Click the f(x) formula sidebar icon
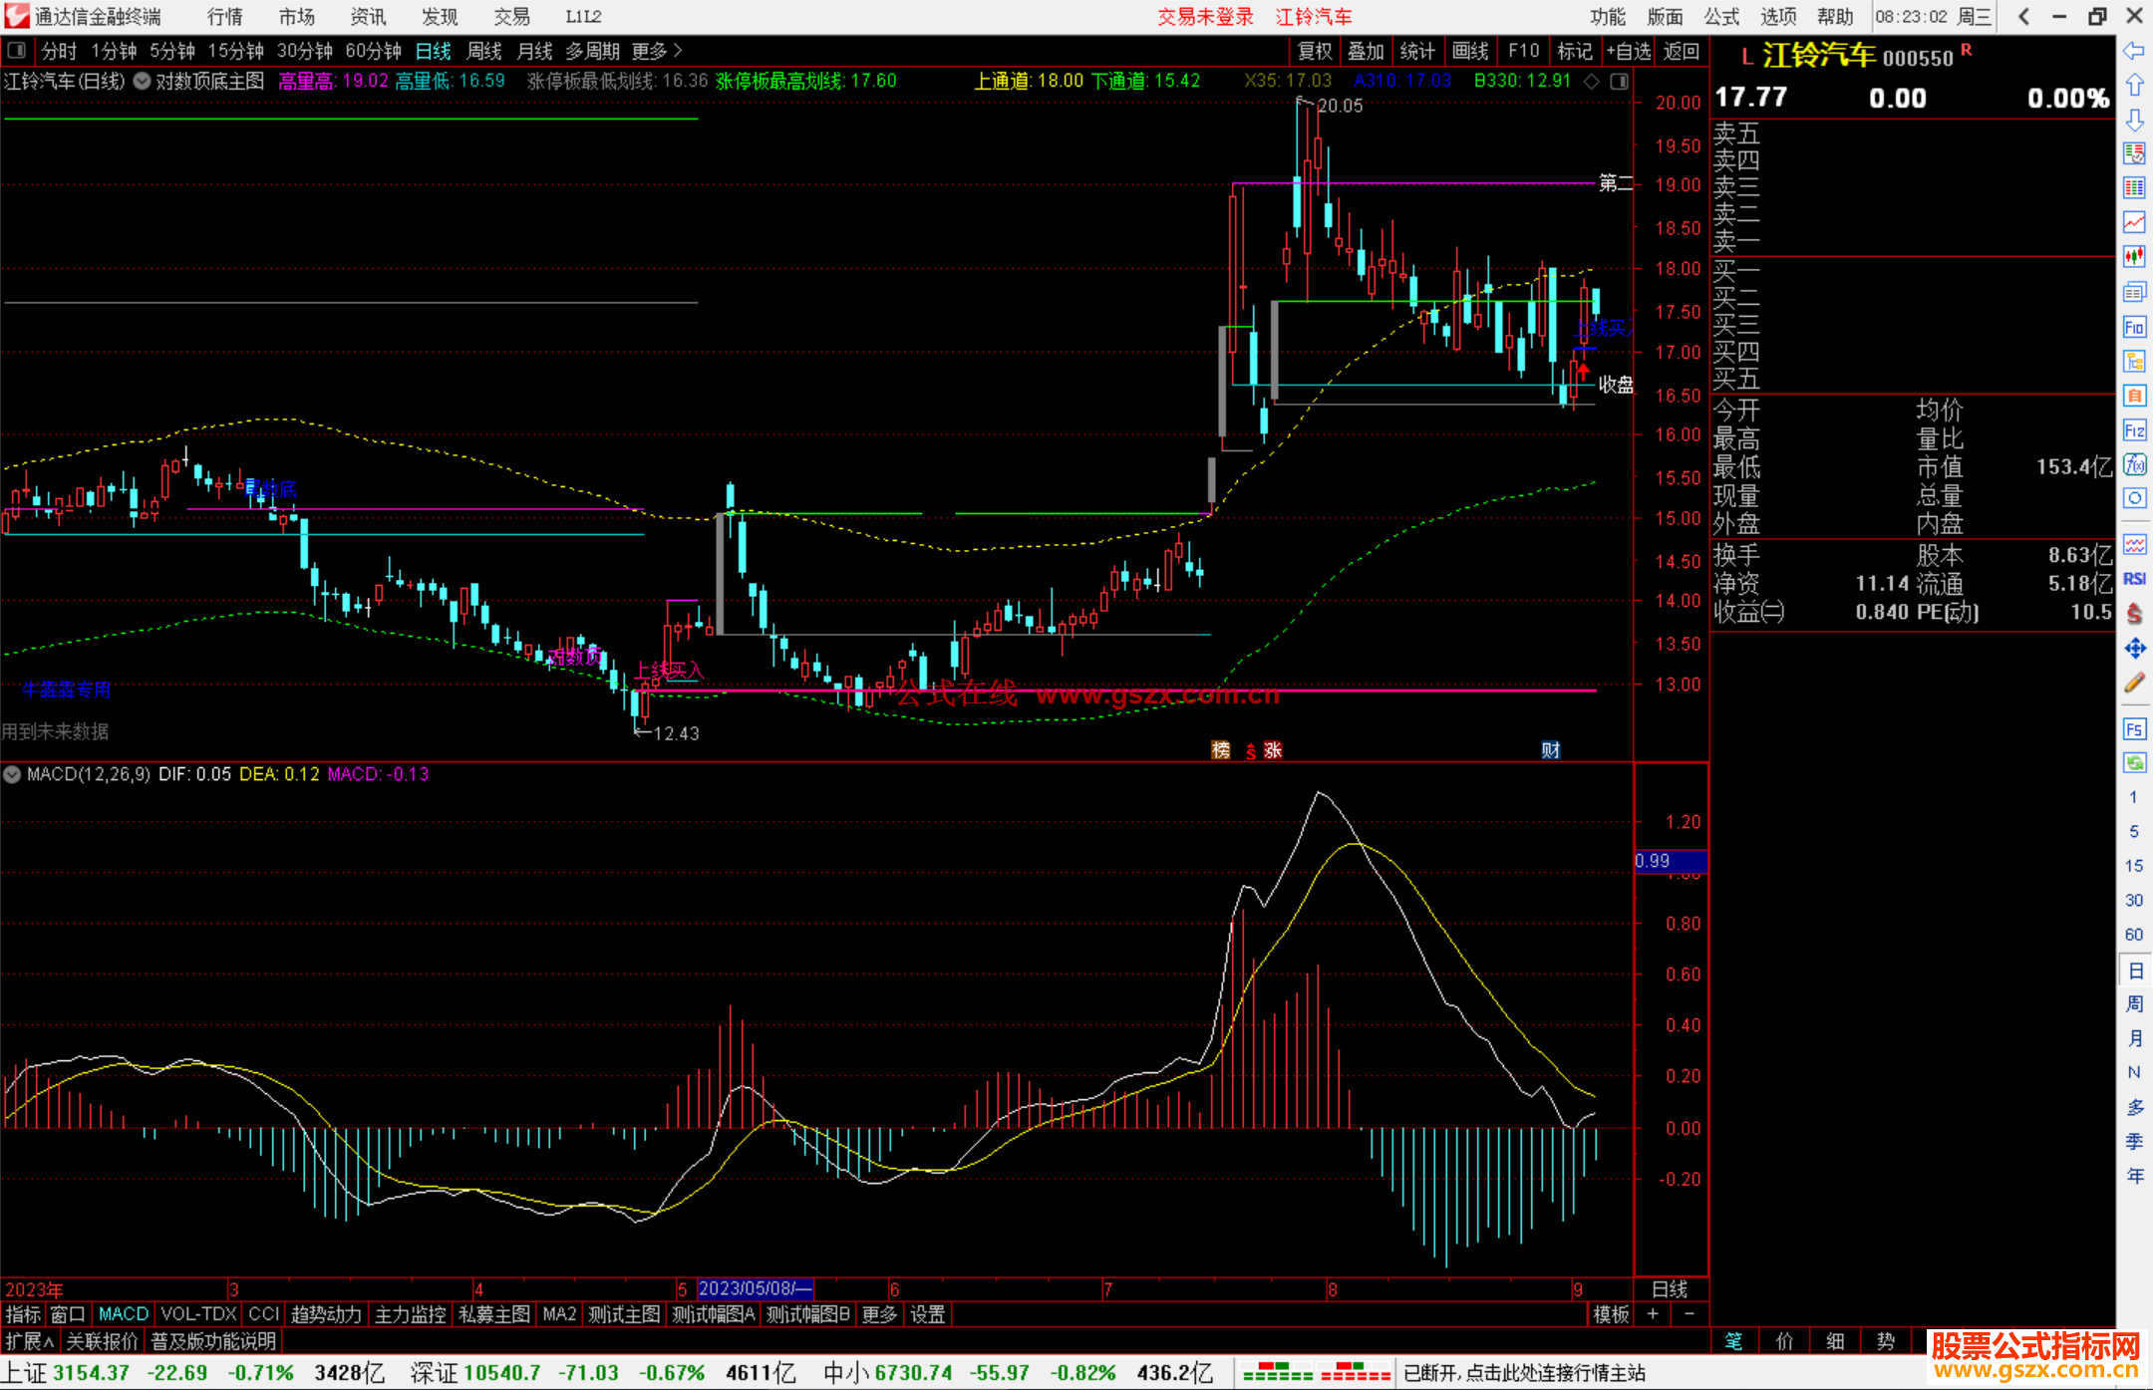The width and height of the screenshot is (2153, 1390). pyautogui.click(x=2134, y=464)
